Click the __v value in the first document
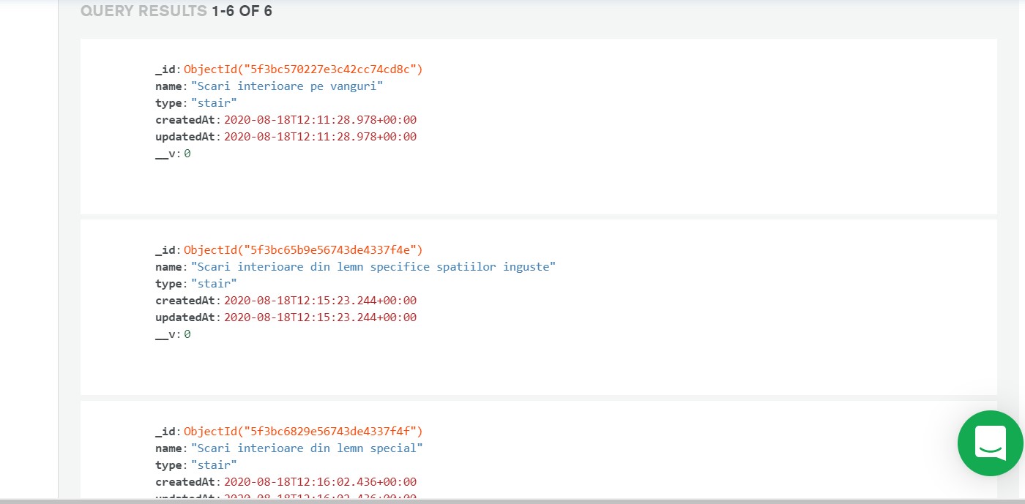1025x504 pixels. tap(187, 154)
